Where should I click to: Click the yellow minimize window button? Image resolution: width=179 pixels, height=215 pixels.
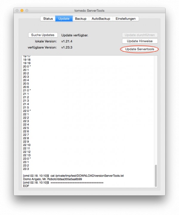point(22,10)
